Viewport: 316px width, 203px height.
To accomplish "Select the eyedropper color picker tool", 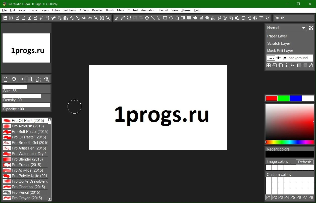I will point(123,18).
